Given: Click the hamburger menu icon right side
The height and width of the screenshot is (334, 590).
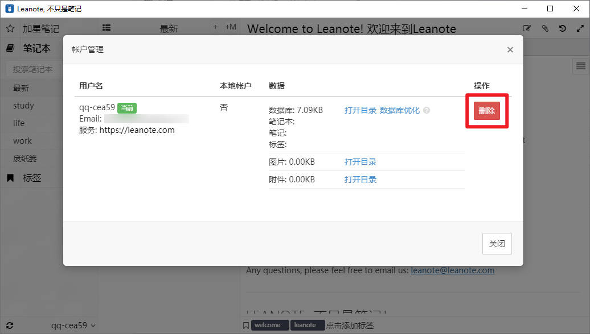Looking at the screenshot, I should pyautogui.click(x=580, y=66).
